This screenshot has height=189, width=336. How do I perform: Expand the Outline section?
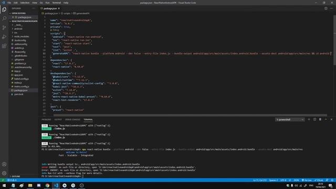tap(15, 176)
